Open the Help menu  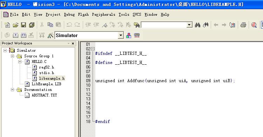point(165,15)
